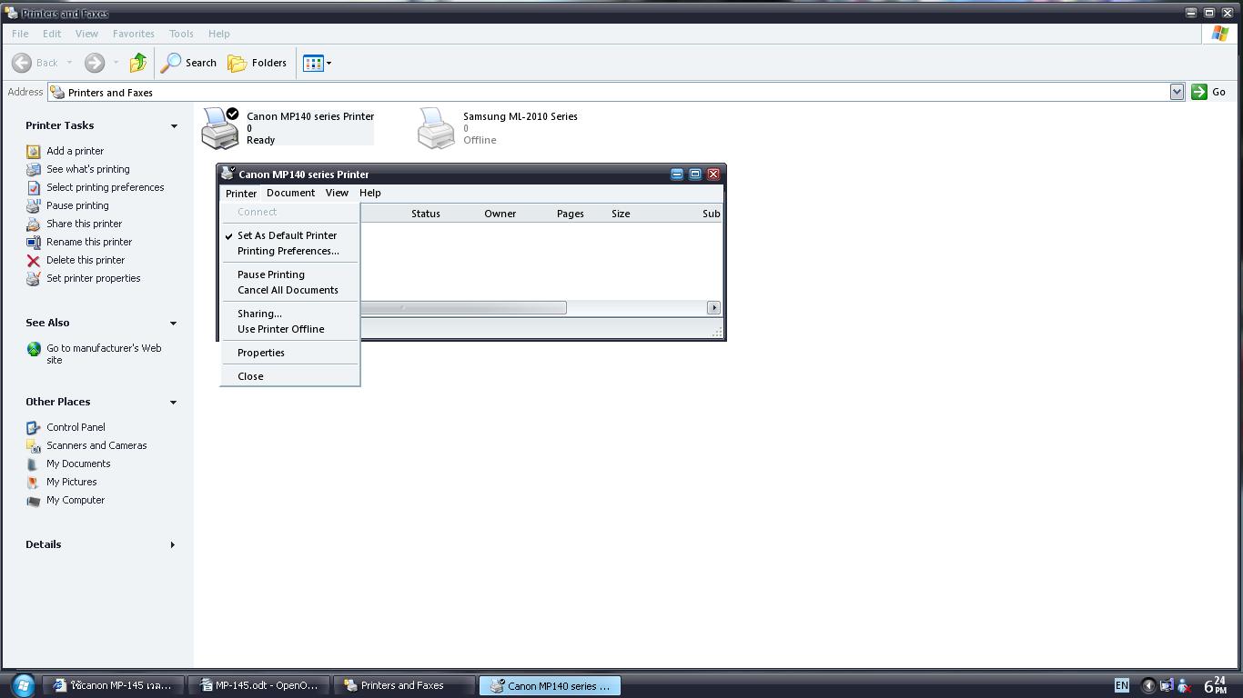This screenshot has height=698, width=1243.
Task: Click the Owner column header
Action: pos(500,214)
